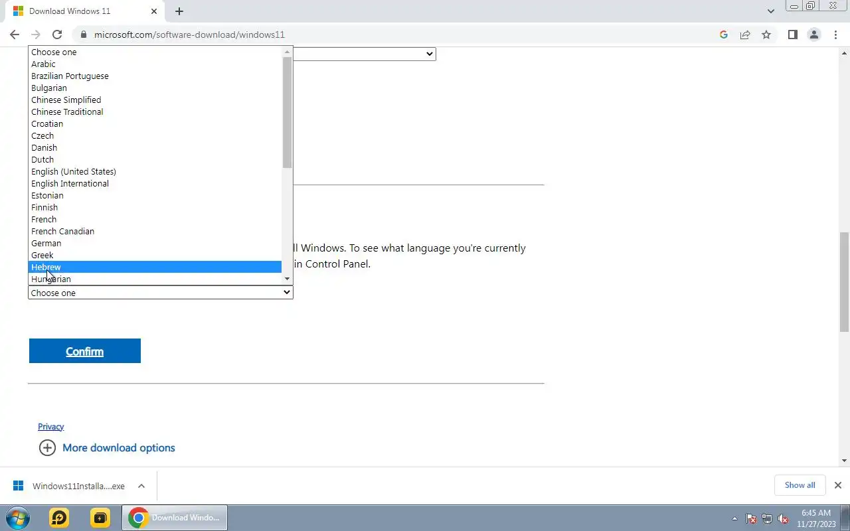Close the downloads bar
The height and width of the screenshot is (531, 850).
[837, 485]
